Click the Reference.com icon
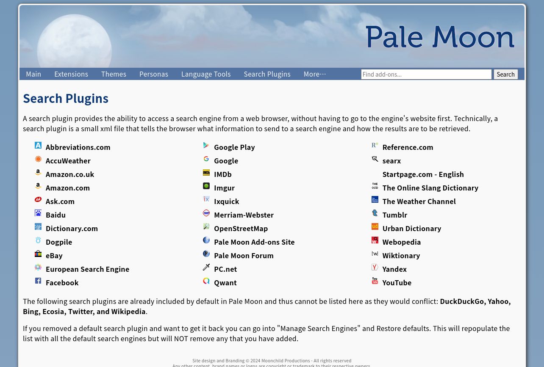544x367 pixels. pos(375,145)
